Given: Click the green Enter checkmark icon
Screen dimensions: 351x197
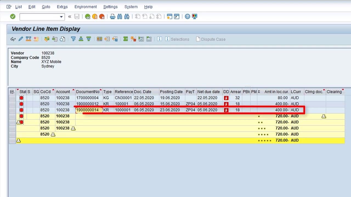Looking at the screenshot, I should coord(13,17).
